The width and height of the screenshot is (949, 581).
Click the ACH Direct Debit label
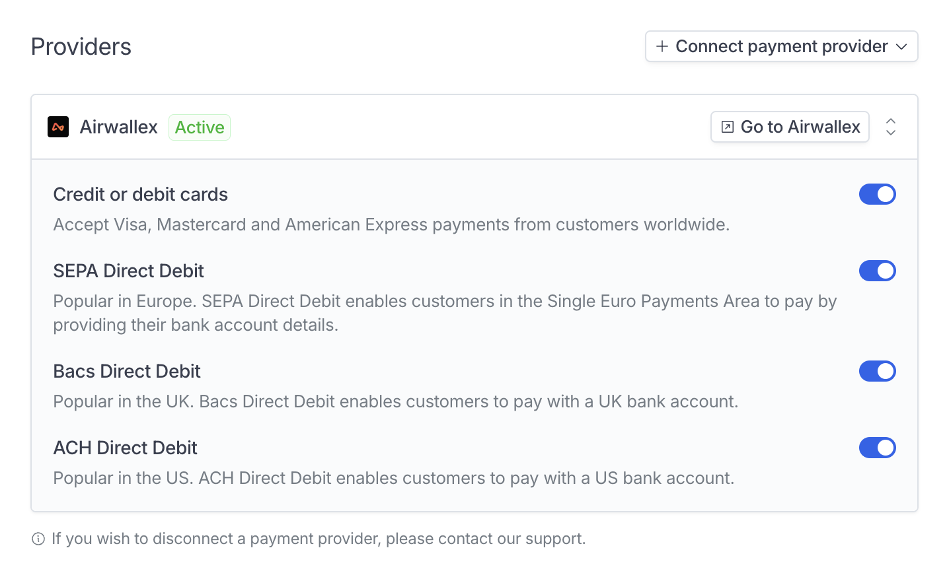coord(125,448)
